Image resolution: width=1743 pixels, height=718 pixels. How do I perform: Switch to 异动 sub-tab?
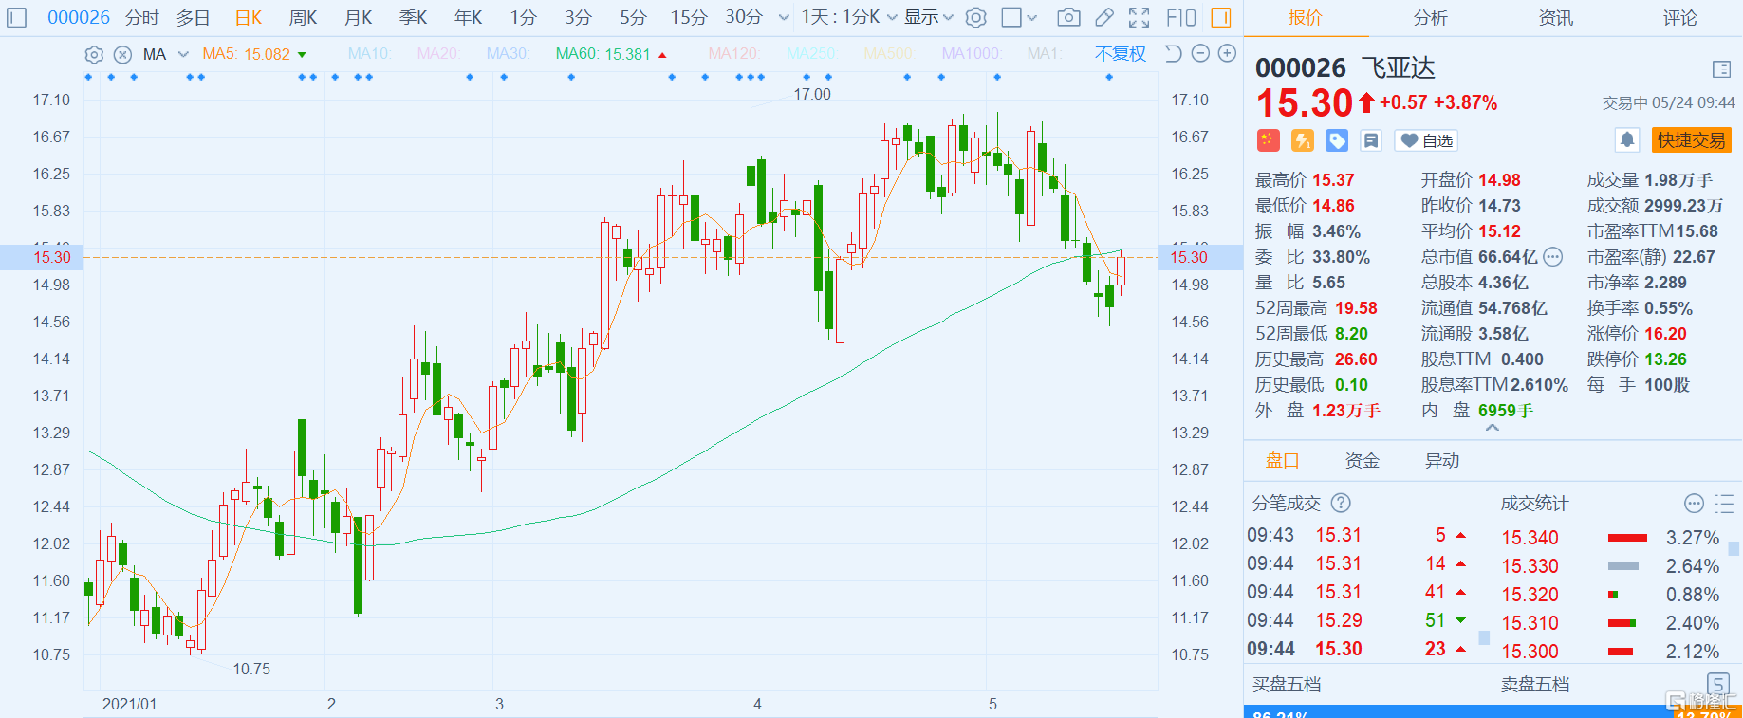[x=1441, y=461]
